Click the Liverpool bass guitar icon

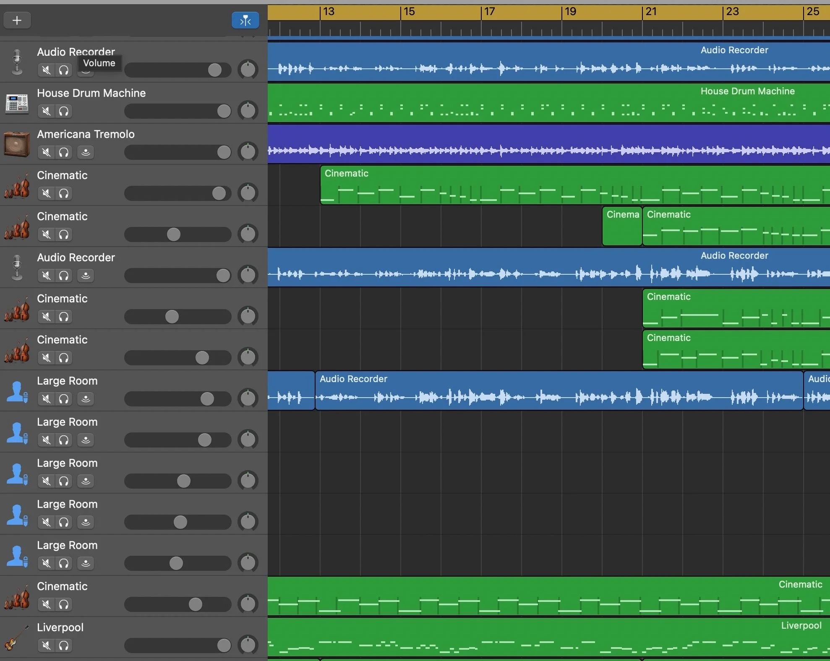[x=17, y=638]
